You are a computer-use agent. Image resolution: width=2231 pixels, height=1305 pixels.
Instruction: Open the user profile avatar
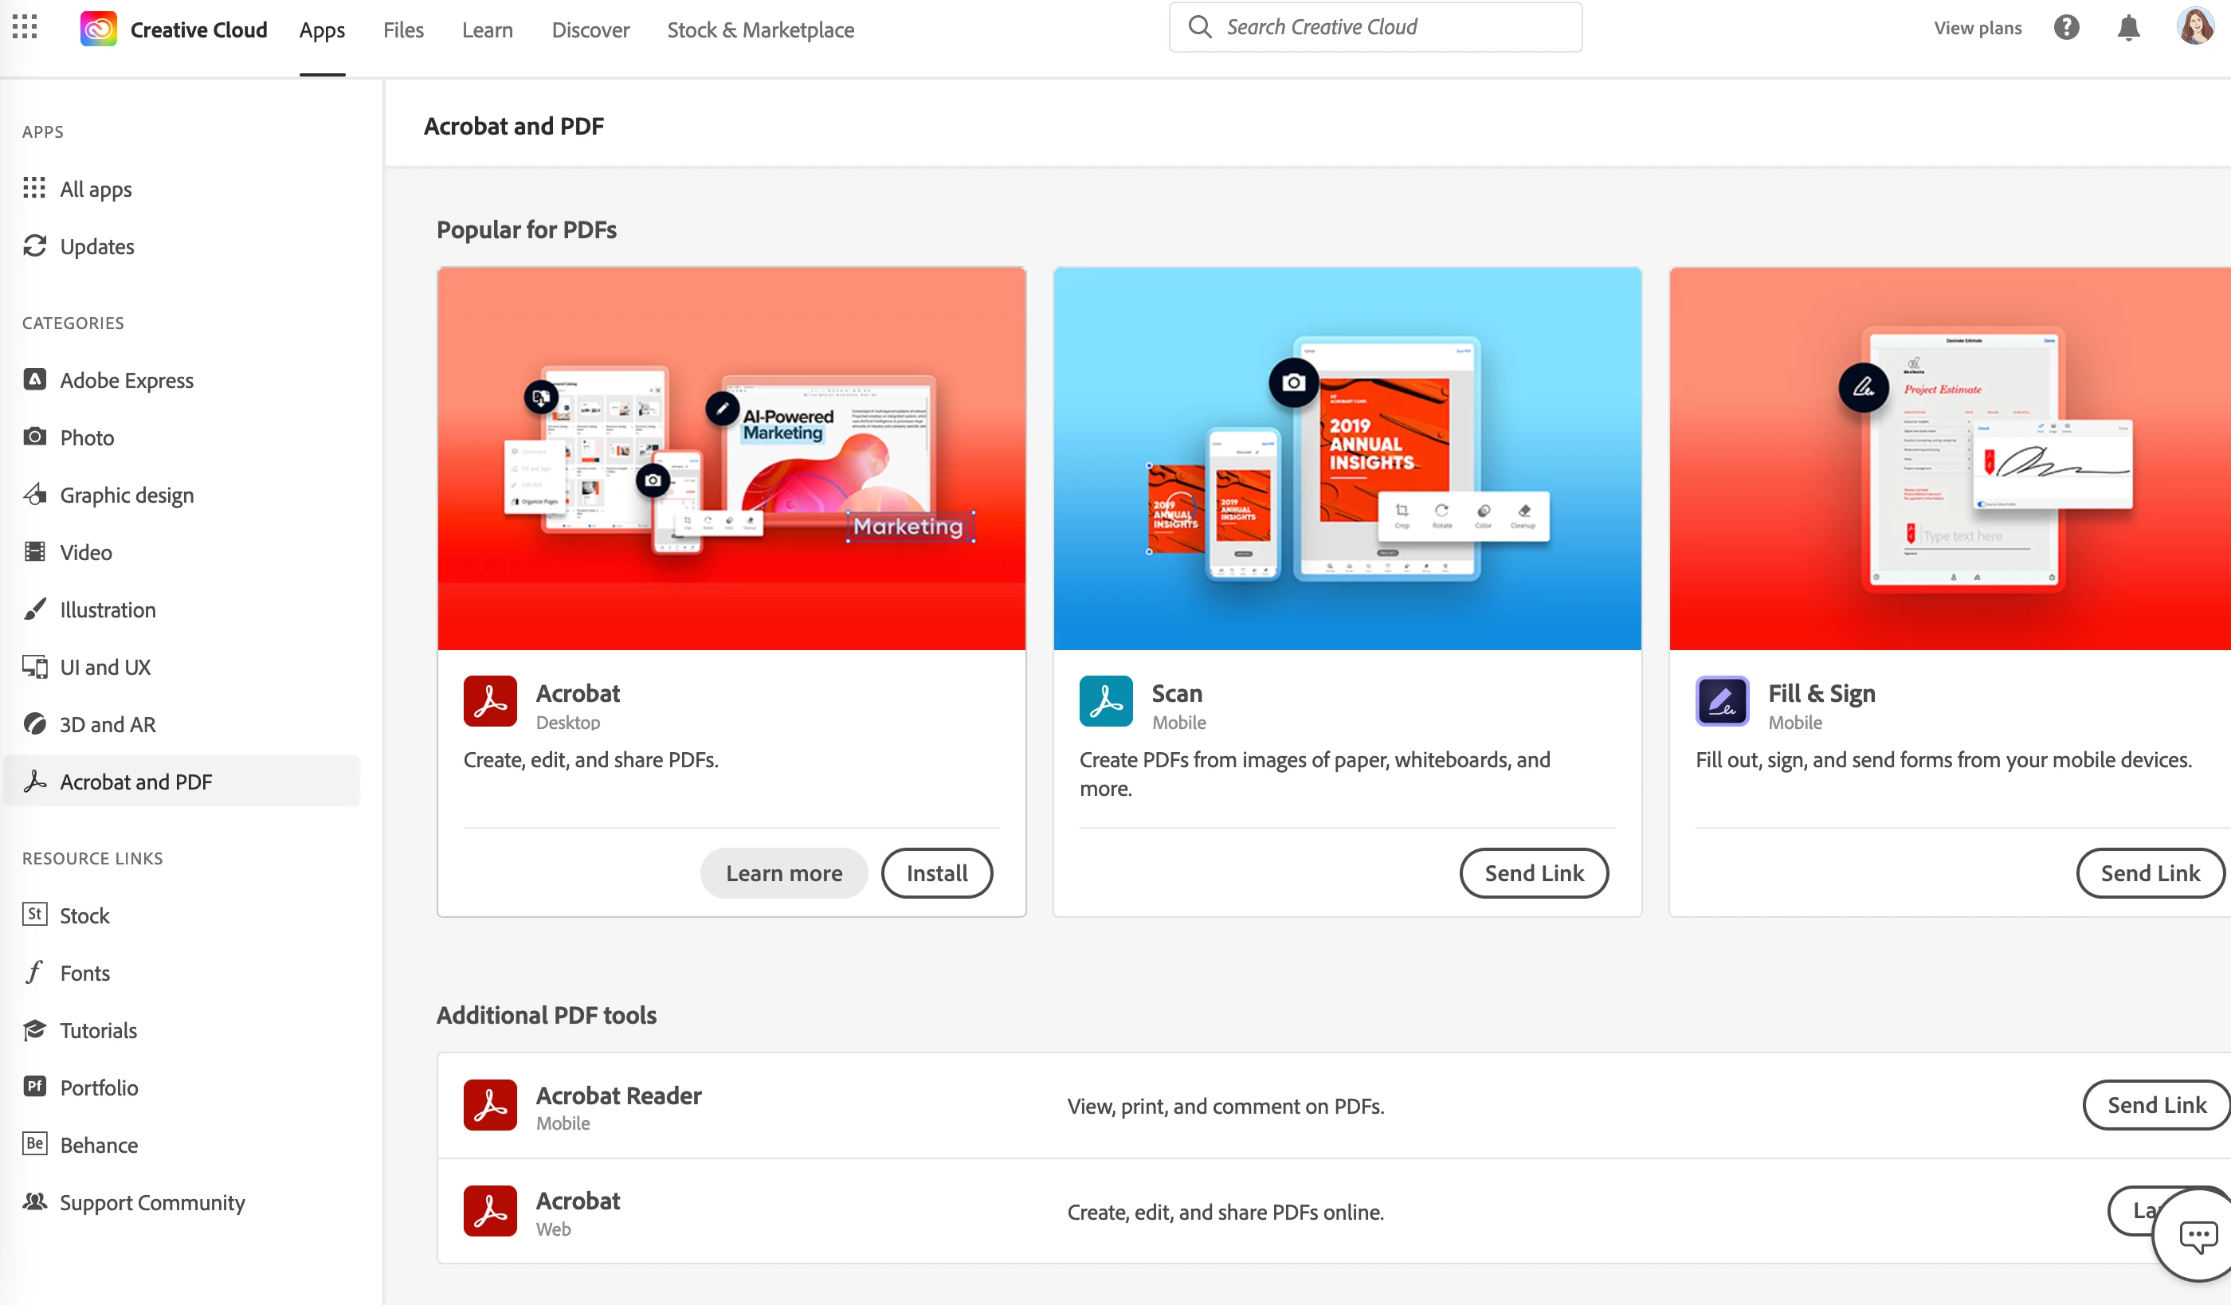2194,26
